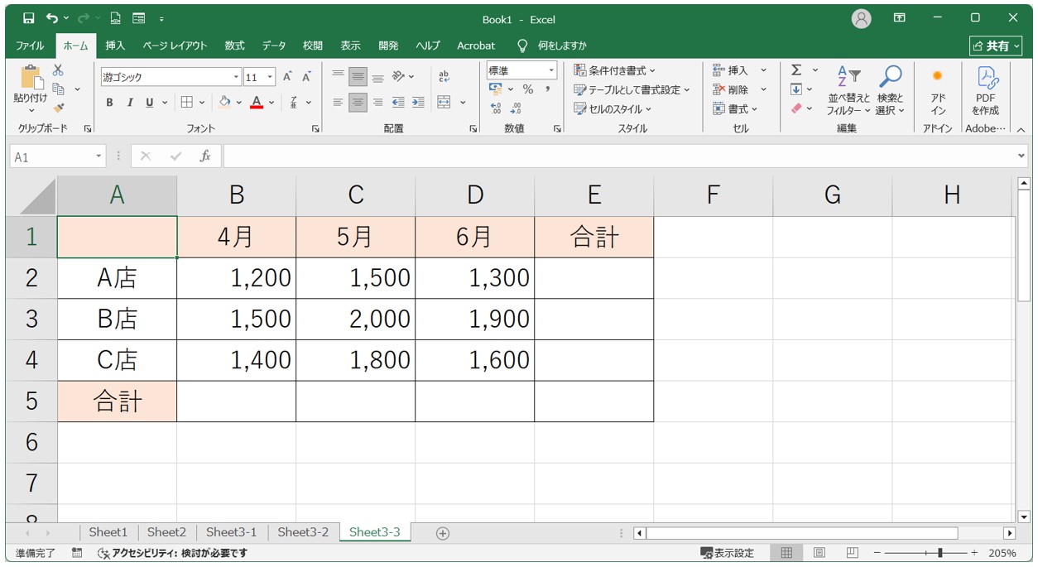The width and height of the screenshot is (1038, 567).
Task: Decrease font size with small A icon
Action: 306,77
